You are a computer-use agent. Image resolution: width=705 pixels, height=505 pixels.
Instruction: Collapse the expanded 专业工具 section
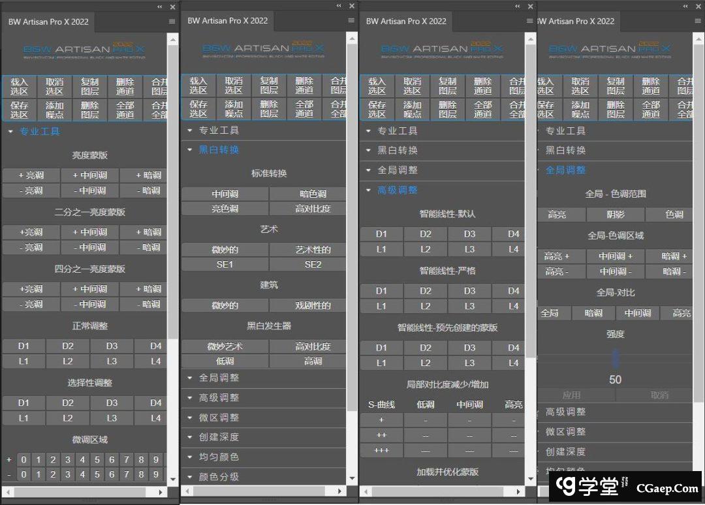pyautogui.click(x=40, y=131)
